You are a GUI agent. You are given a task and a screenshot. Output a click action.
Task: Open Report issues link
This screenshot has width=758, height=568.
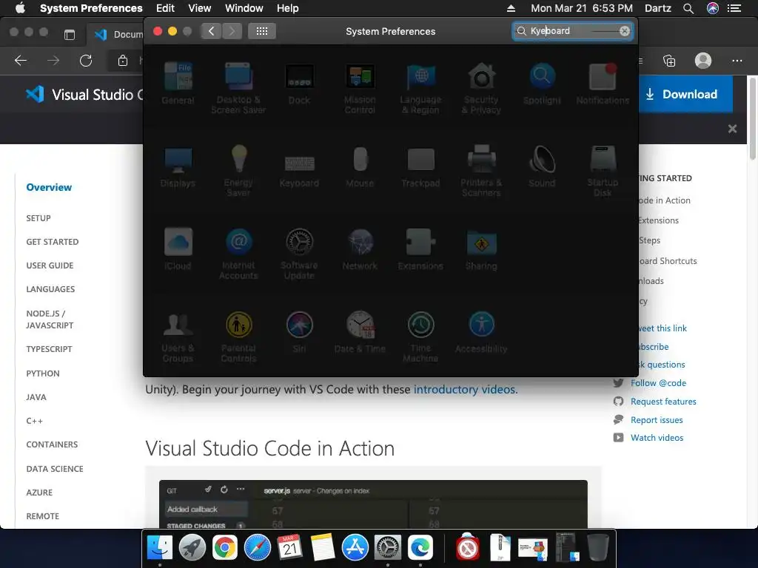click(x=657, y=420)
